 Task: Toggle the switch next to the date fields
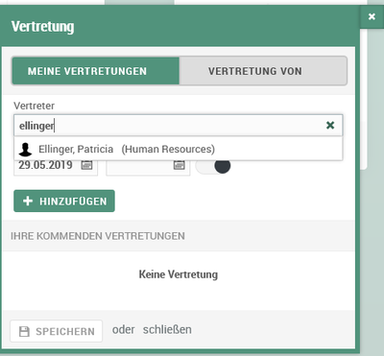click(x=213, y=166)
